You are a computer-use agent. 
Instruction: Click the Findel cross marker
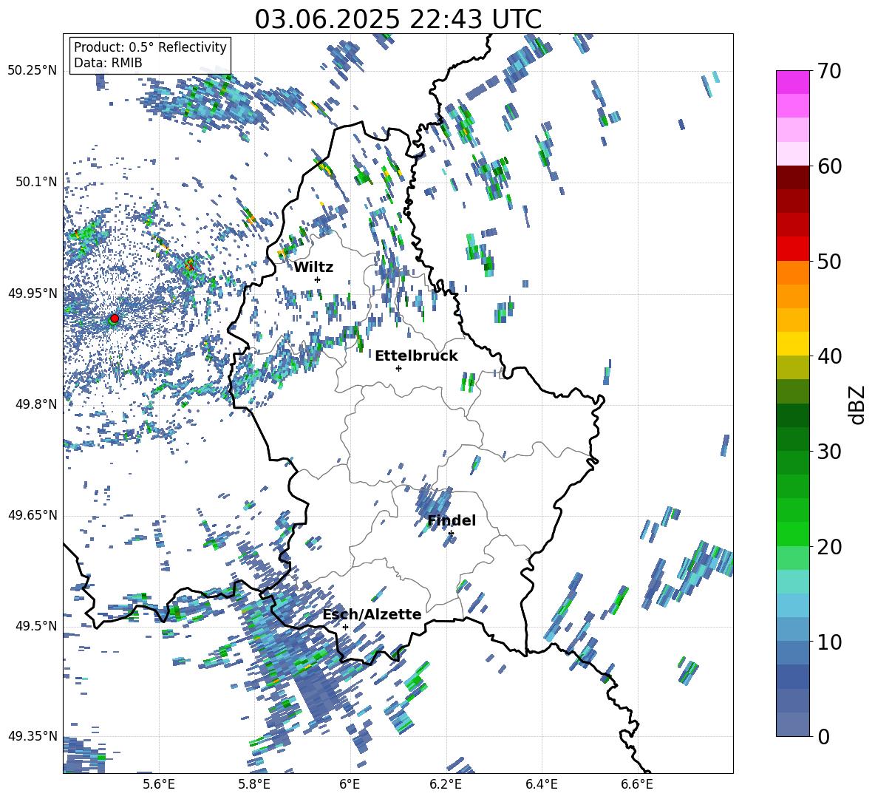(x=451, y=534)
